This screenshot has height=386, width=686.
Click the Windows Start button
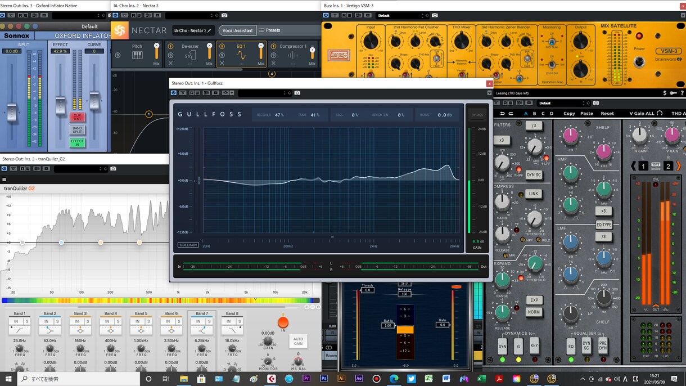coord(8,379)
